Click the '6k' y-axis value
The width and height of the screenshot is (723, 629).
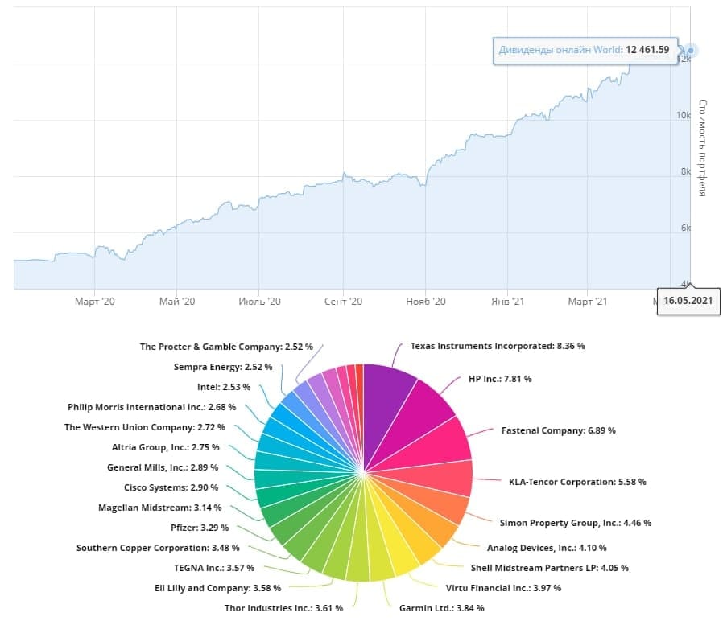[x=686, y=228]
